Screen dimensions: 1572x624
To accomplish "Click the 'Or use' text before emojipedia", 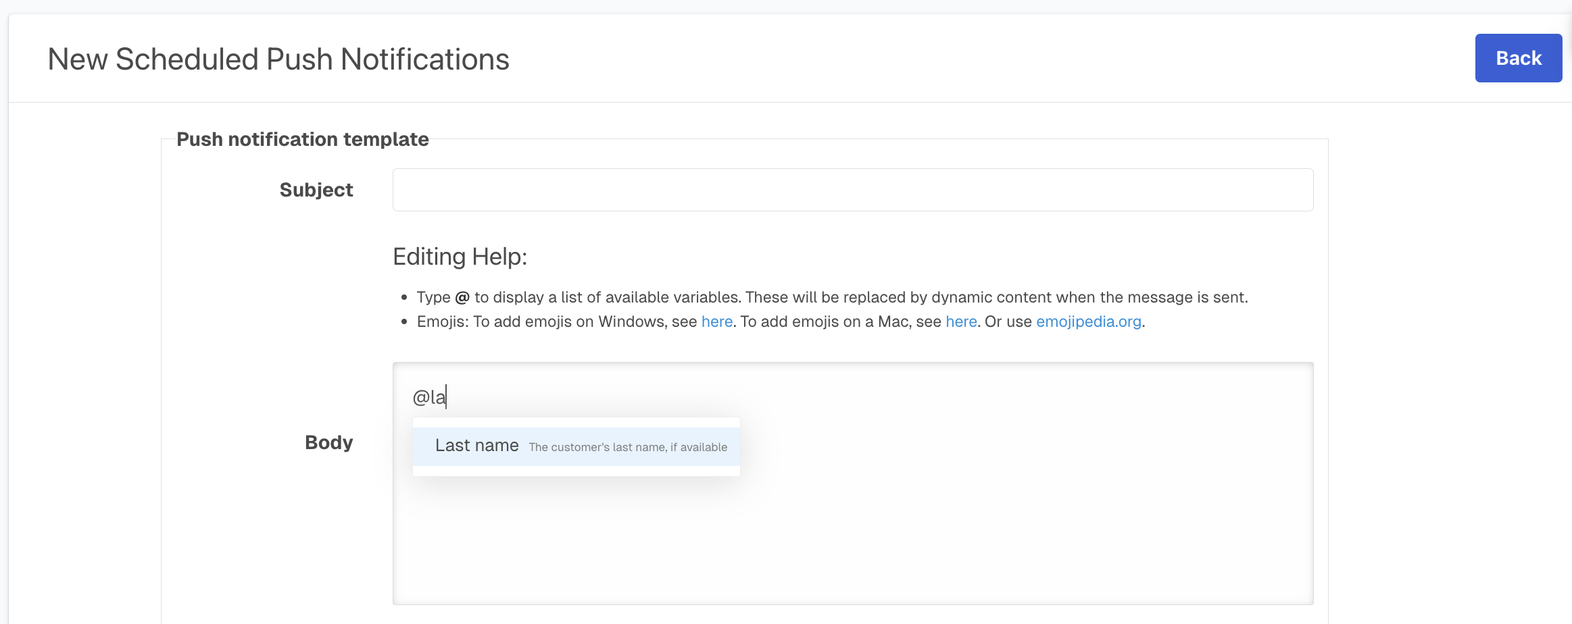I will click(1008, 321).
